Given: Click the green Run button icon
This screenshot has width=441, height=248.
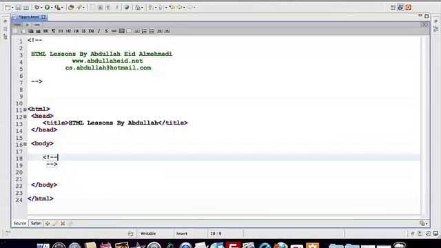Looking at the screenshot, I should tap(47, 8).
